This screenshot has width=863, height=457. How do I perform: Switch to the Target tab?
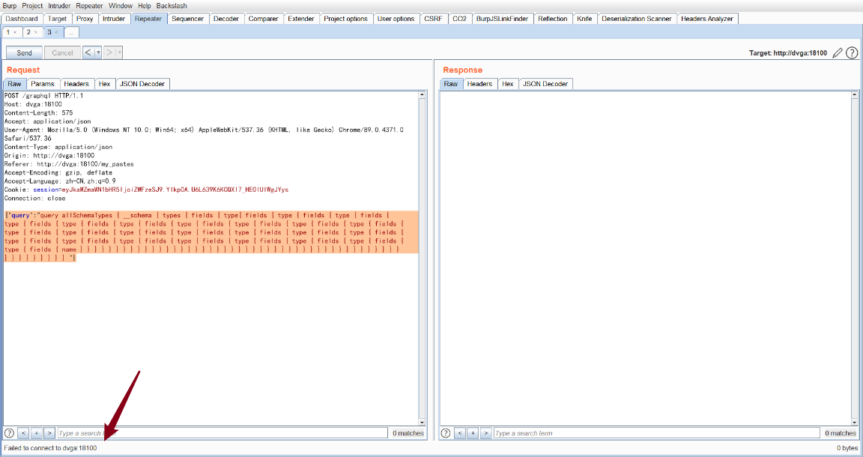57,19
